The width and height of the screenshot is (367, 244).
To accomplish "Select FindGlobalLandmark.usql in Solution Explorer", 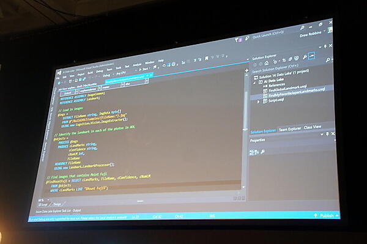I will click(287, 89).
